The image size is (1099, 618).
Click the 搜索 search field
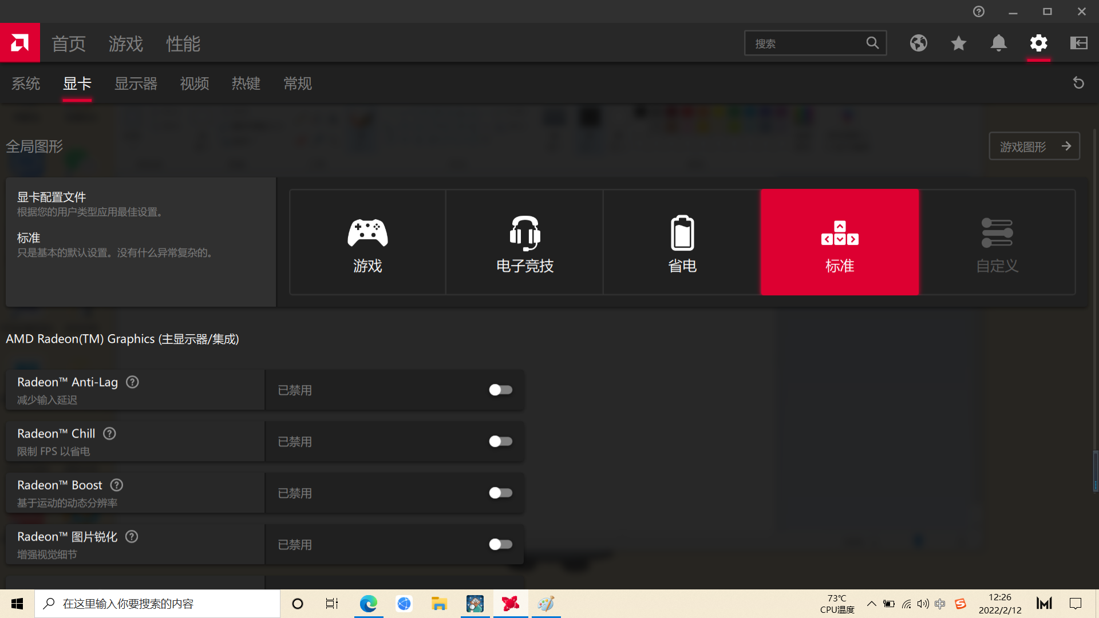point(815,43)
